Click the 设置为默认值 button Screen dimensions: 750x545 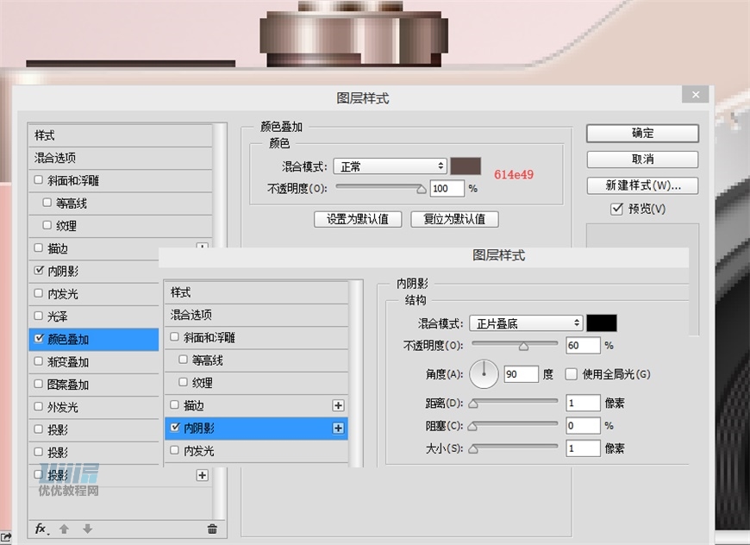[358, 219]
